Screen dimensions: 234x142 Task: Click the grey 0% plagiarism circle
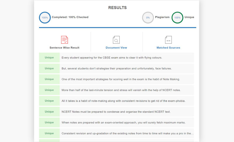pyautogui.click(x=148, y=17)
